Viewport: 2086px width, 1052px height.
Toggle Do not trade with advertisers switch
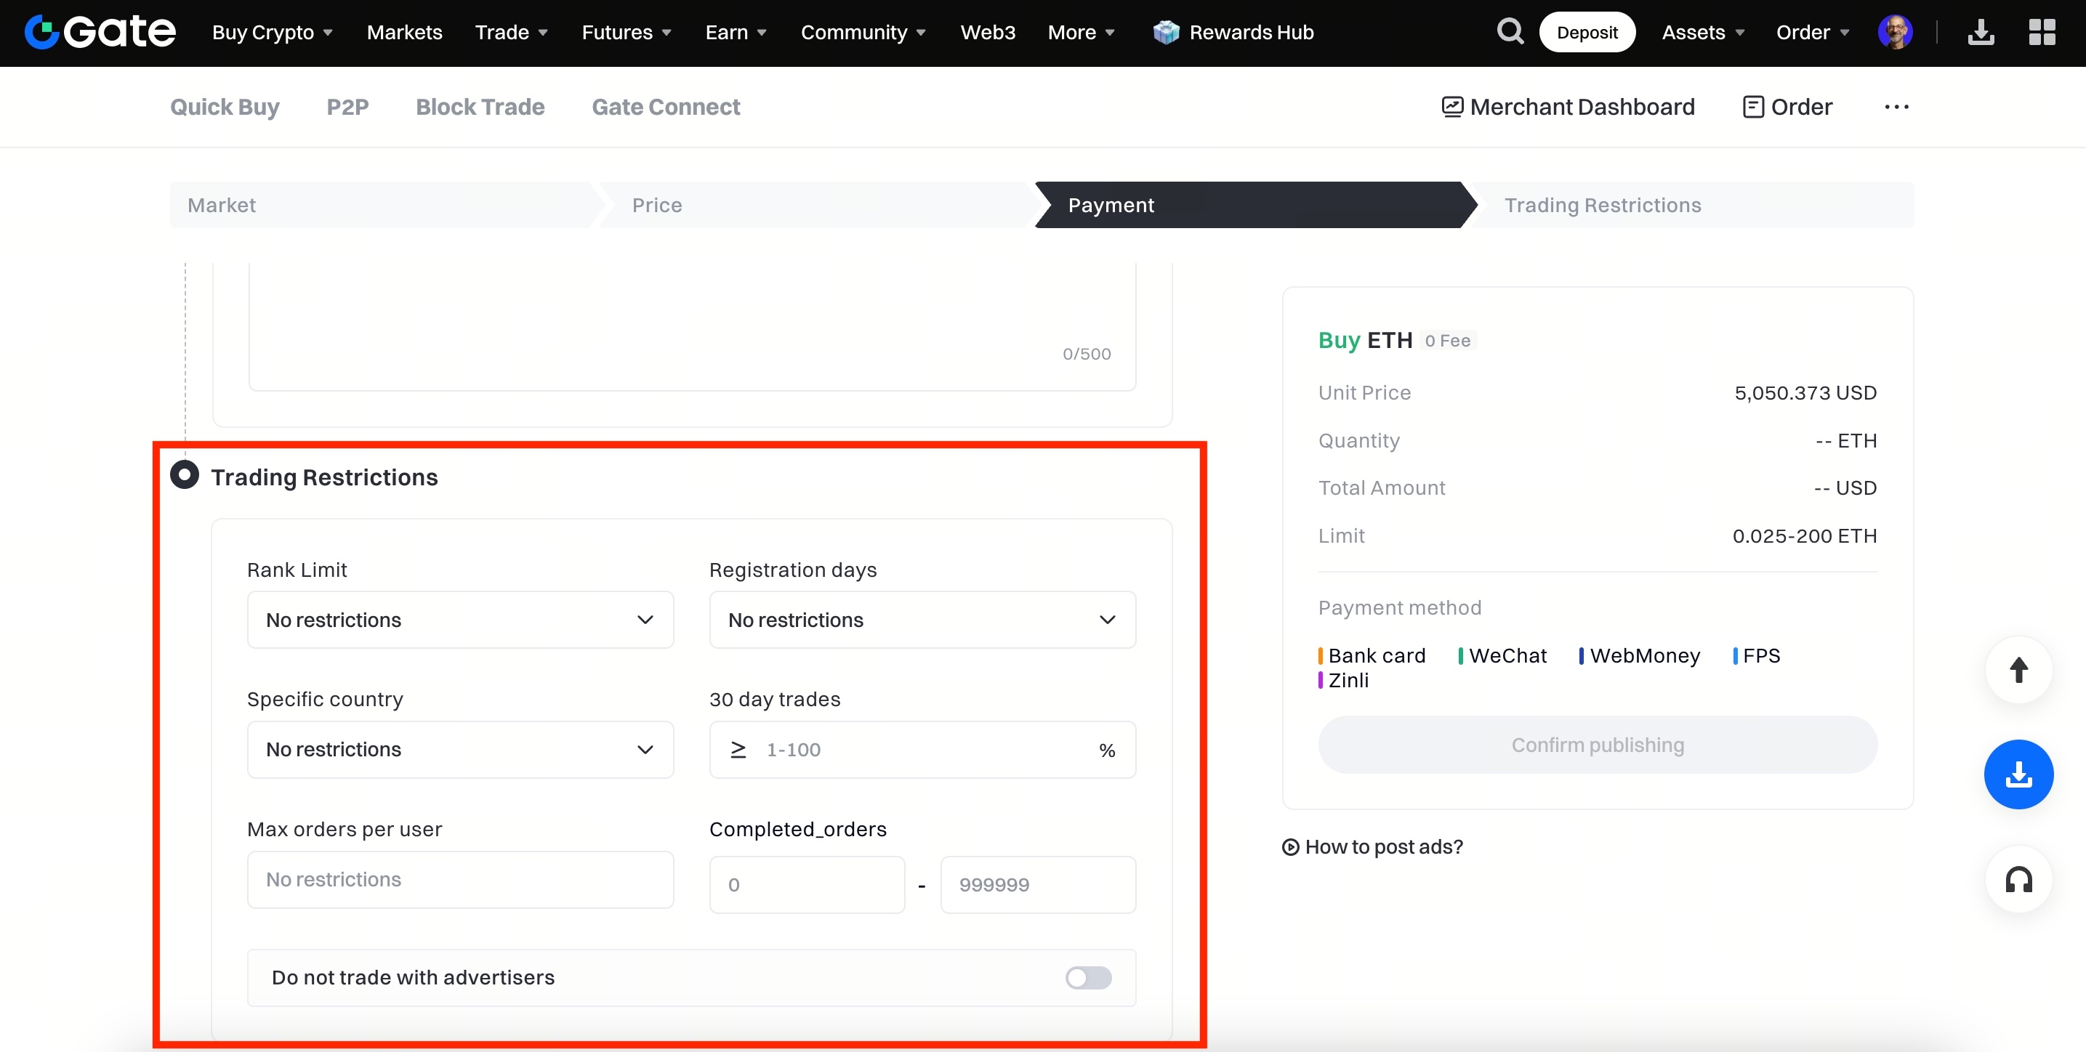pyautogui.click(x=1087, y=978)
